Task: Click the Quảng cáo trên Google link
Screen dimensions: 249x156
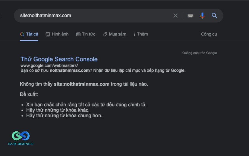Action: click(x=199, y=53)
